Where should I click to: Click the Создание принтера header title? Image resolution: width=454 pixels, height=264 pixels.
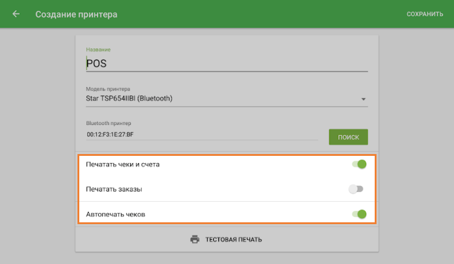pyautogui.click(x=76, y=14)
